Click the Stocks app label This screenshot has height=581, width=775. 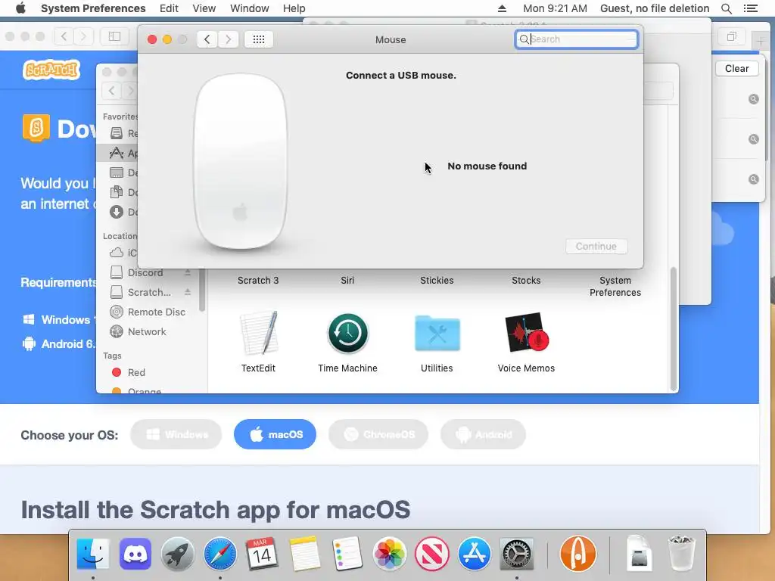click(527, 280)
